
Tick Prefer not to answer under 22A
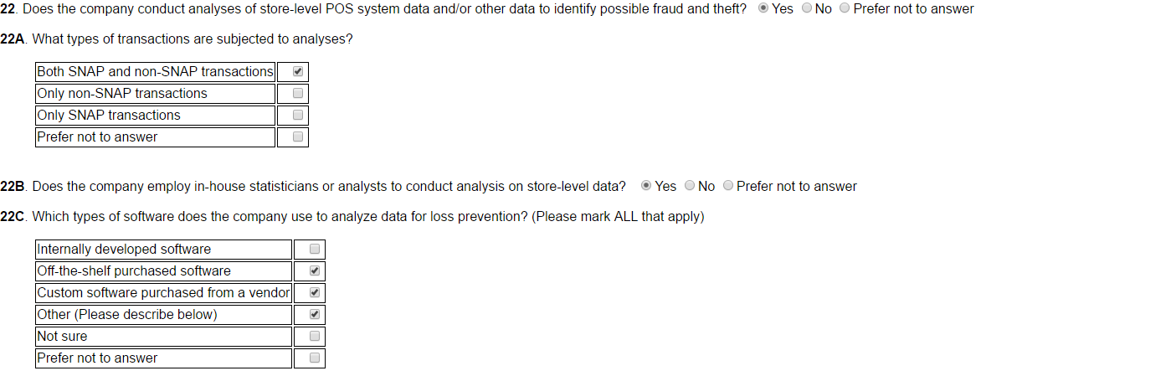pyautogui.click(x=298, y=137)
